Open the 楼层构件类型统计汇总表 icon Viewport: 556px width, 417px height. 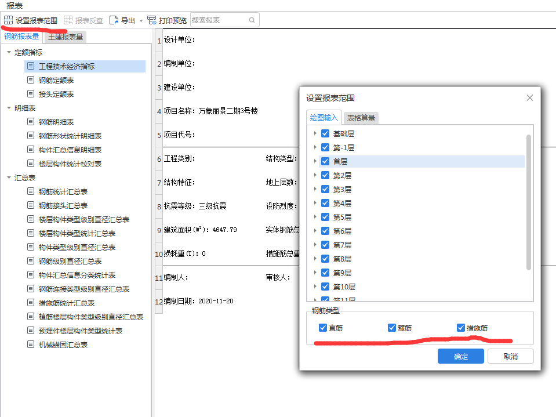tap(31, 233)
